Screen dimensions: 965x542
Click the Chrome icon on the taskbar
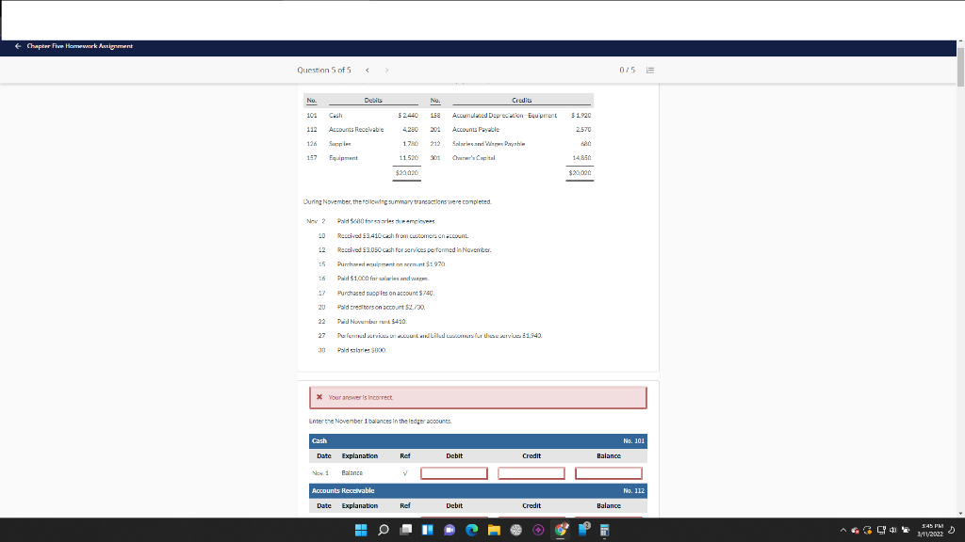[x=561, y=530]
